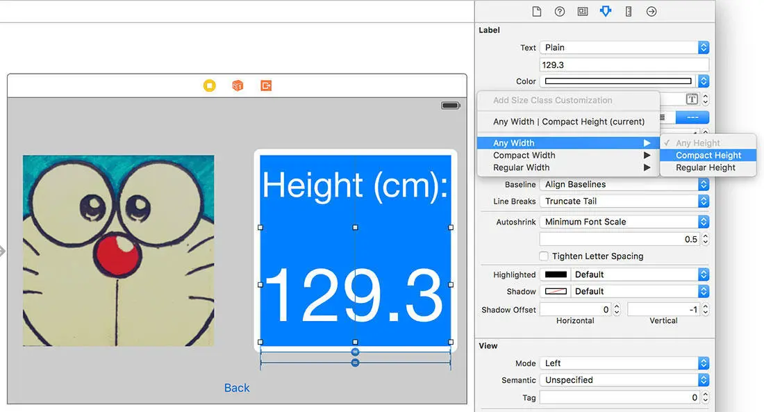
Task: Open the Size inspector ruler icon
Action: tap(629, 11)
